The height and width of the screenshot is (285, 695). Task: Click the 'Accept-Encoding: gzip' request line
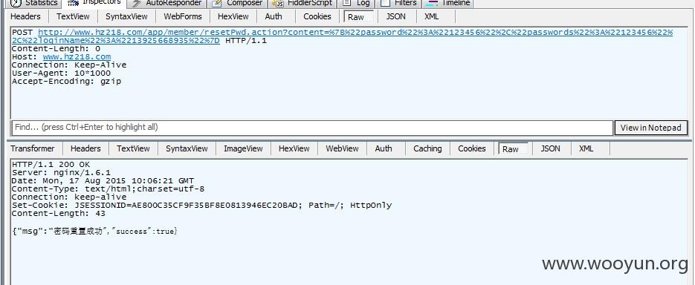pyautogui.click(x=66, y=82)
